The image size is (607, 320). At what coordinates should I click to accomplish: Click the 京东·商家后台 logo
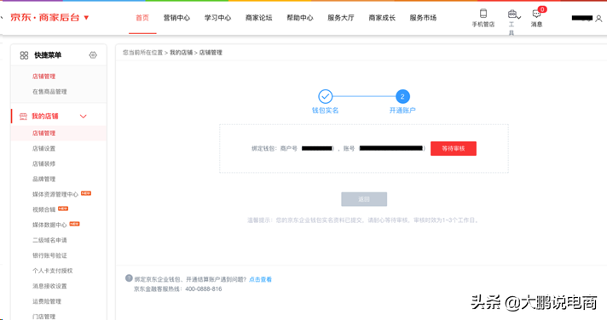[45, 17]
